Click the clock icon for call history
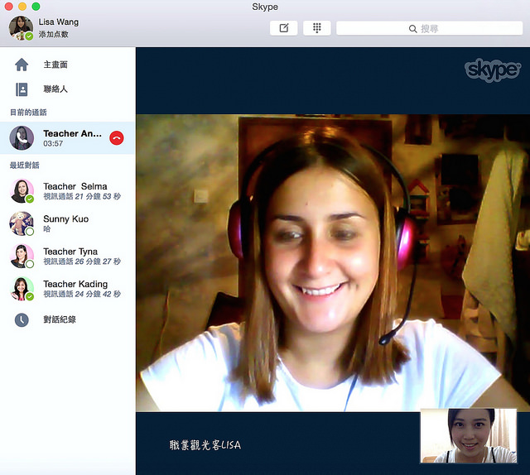Viewport: 530px width, 475px height. coord(22,319)
